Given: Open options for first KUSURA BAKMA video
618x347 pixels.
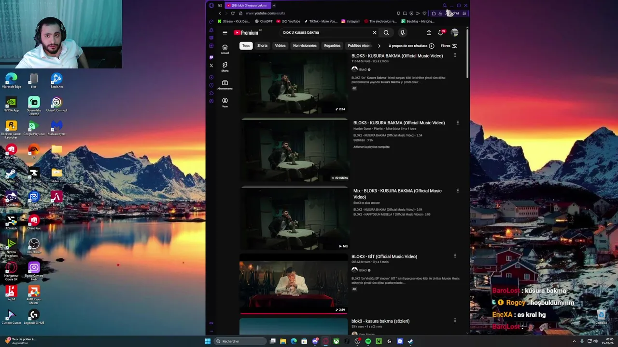Looking at the screenshot, I should tap(455, 55).
